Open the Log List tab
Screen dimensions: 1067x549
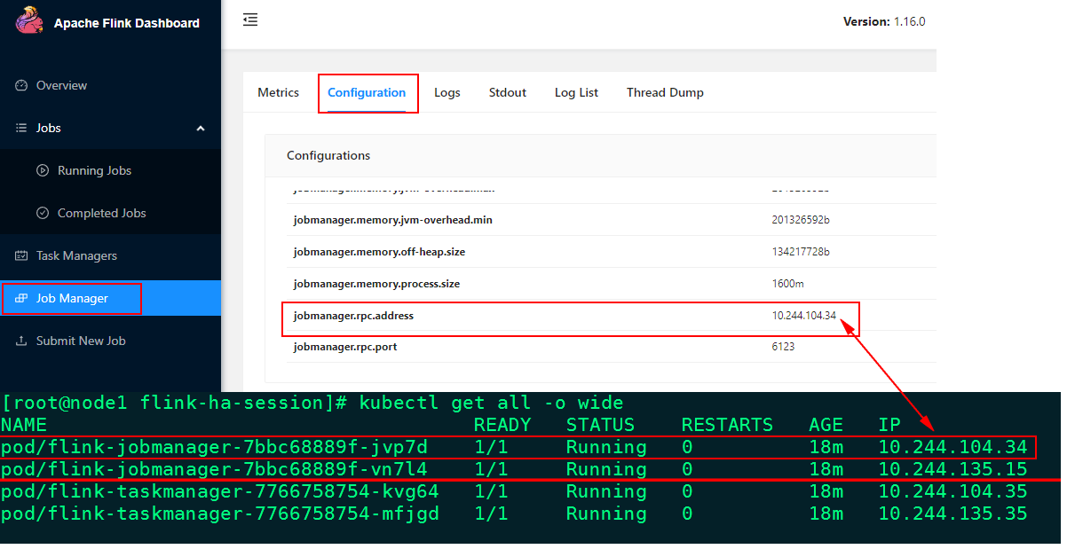click(x=576, y=92)
